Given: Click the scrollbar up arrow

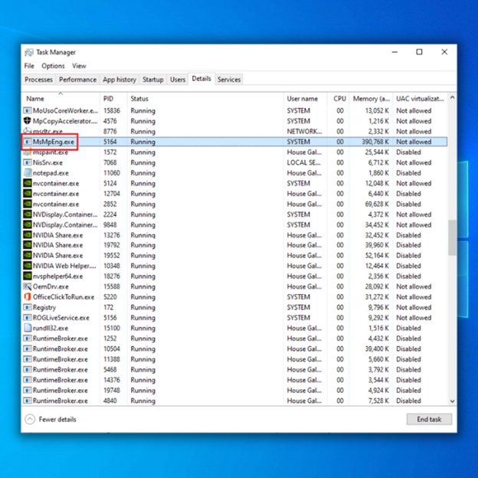Looking at the screenshot, I should coord(453,97).
